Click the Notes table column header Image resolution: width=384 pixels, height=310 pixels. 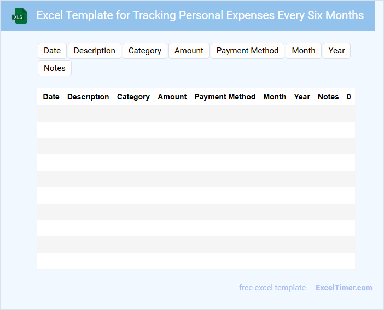(x=328, y=97)
